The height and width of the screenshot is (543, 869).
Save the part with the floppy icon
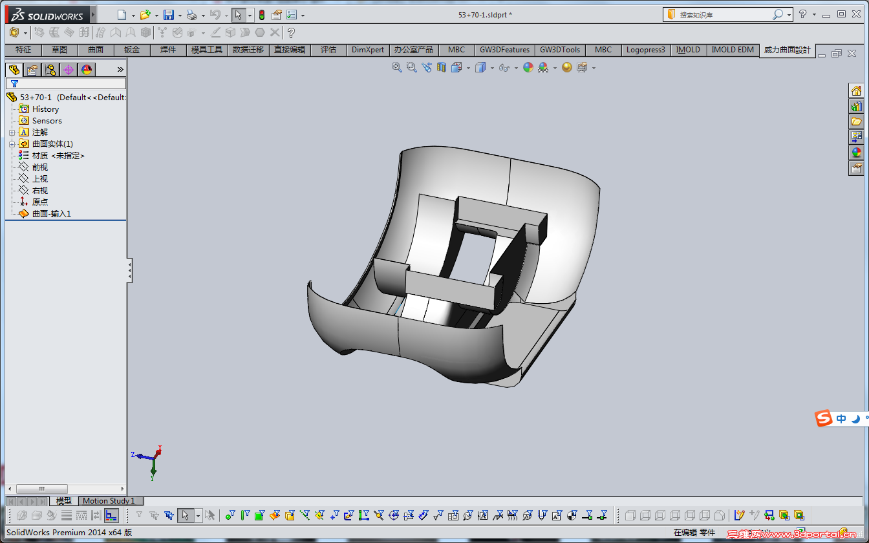[169, 15]
